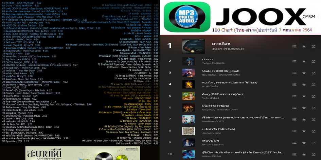Select '92 Lovesick Girls - BLACKPINK' entry
321x160 pixels.
pyautogui.click(x=140, y=121)
